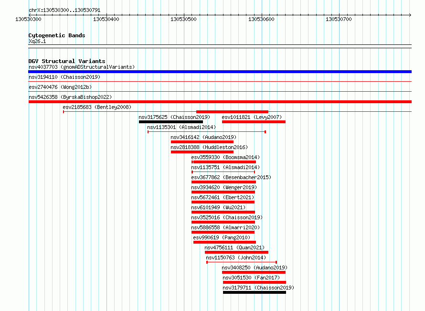The height and width of the screenshot is (311, 425).
Task: Open nsv1135751 (Alsmadi2014) label
Action: (x=225, y=167)
